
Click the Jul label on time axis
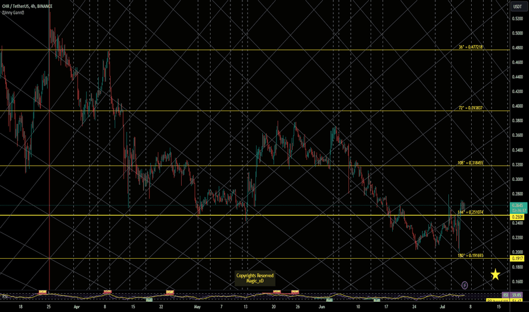(442, 307)
